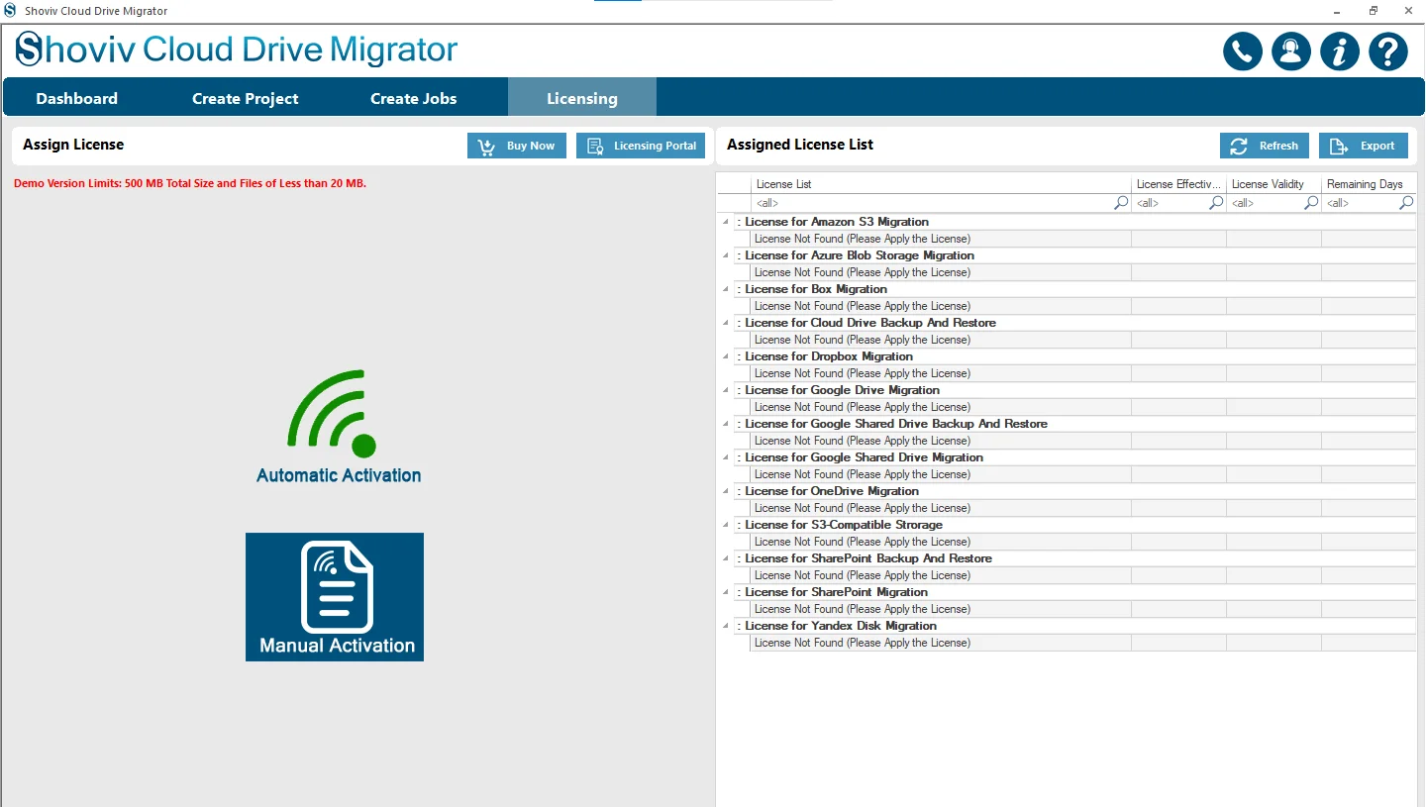Click search icon in Remaining Days filter
This screenshot has width=1426, height=807.
tap(1406, 203)
